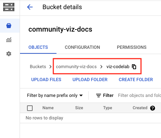The width and height of the screenshot is (161, 138).
Task: Copy the viz-codelab folder path
Action: pos(134,67)
